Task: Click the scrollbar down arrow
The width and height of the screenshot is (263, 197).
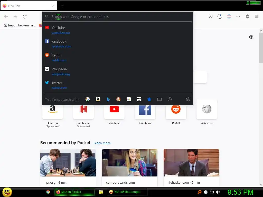Action: click(x=261, y=185)
